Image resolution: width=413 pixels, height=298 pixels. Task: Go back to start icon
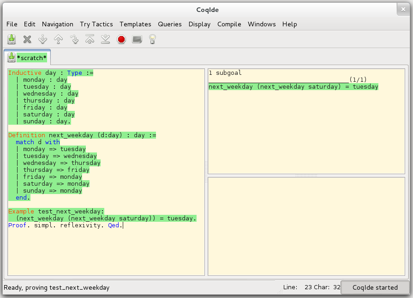(x=90, y=39)
